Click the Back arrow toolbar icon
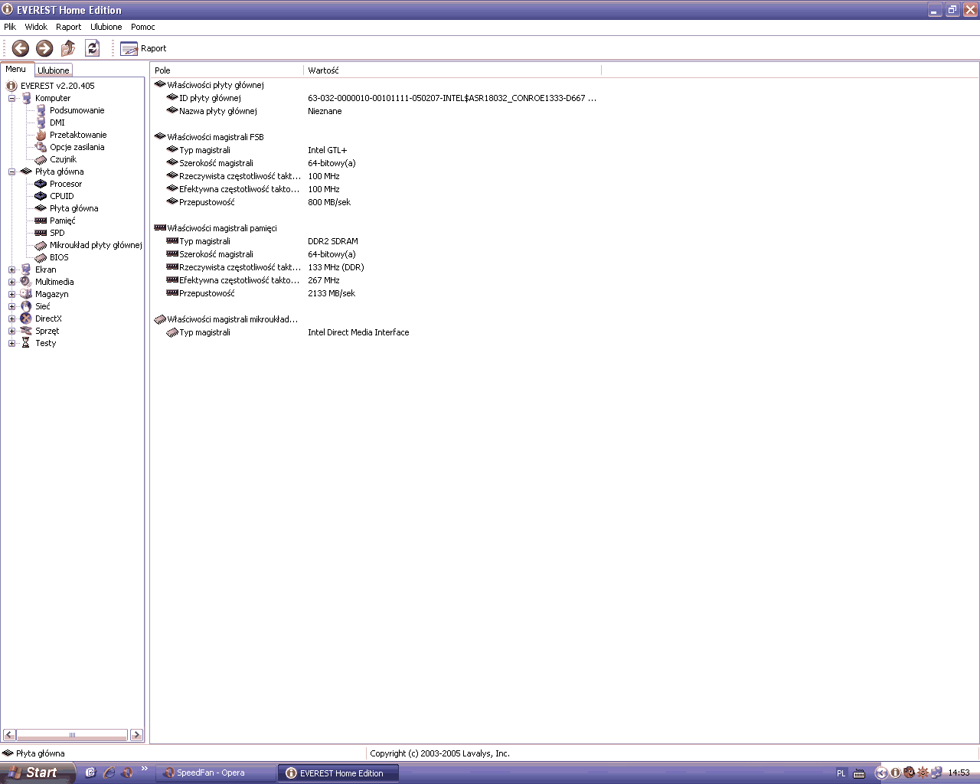 [21, 48]
